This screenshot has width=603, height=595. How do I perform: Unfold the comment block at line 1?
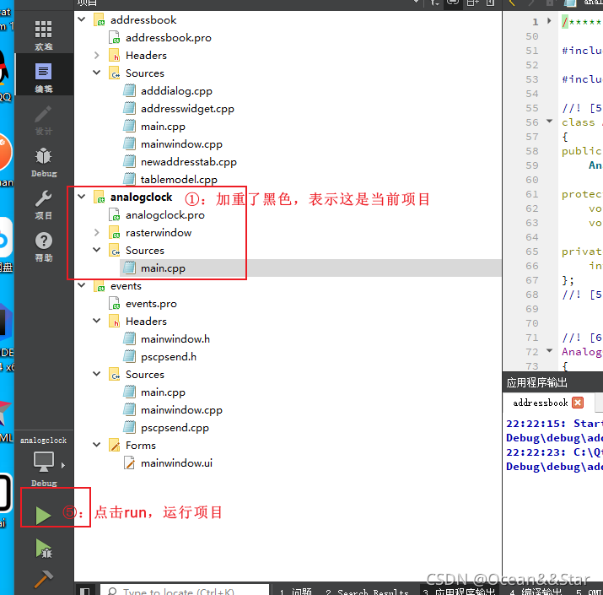click(549, 21)
